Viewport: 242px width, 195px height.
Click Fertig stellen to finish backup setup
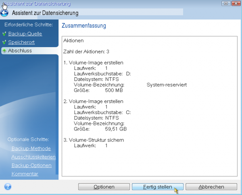tap(157, 187)
